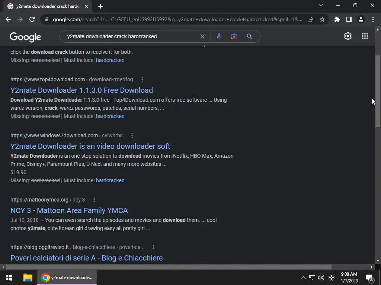Open notification center with 4 notifications
381x285 pixels.
369,278
